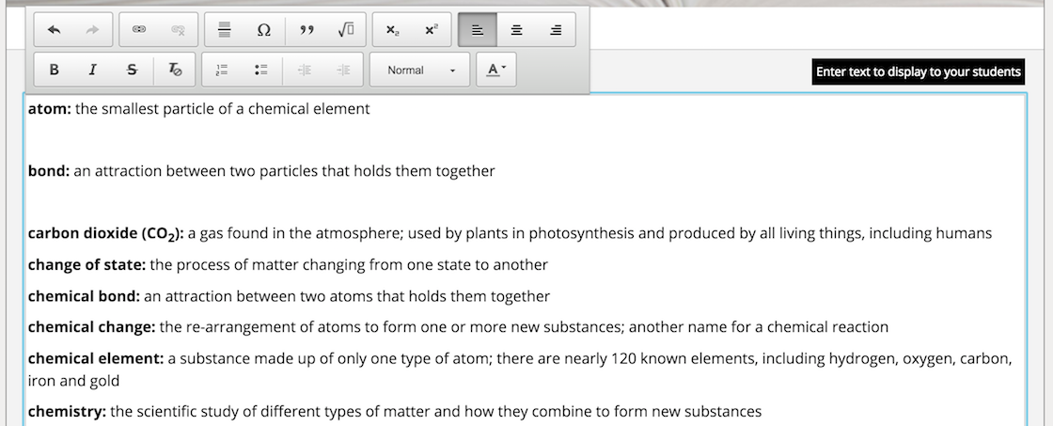Align text to the right
Viewport: 1053px width, 426px height.
[556, 29]
